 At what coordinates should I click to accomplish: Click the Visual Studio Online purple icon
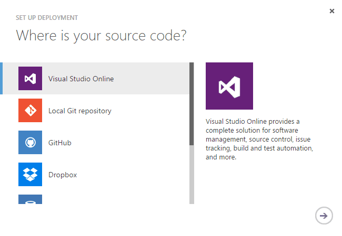(x=30, y=79)
